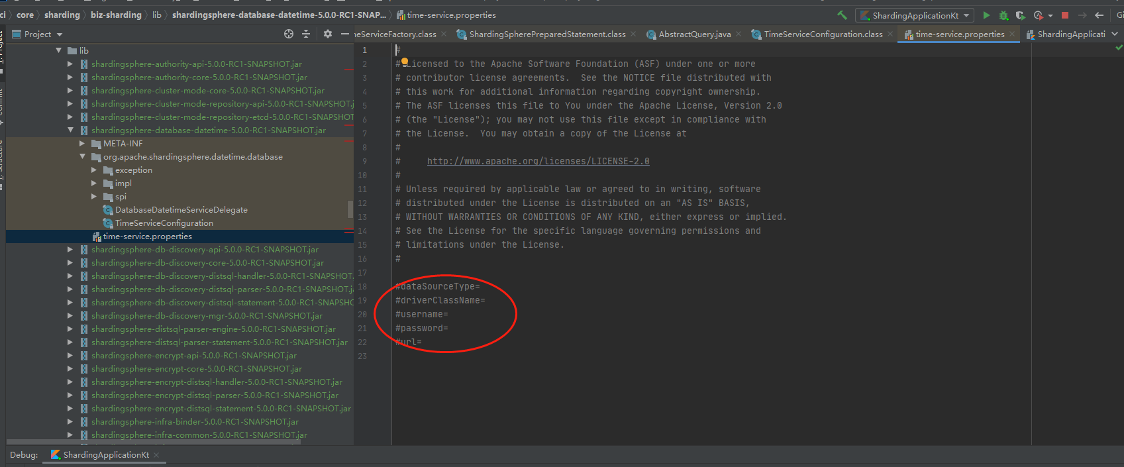
Task: Expand shardingsphere-distsql-parser-engine jar
Action: coord(70,329)
